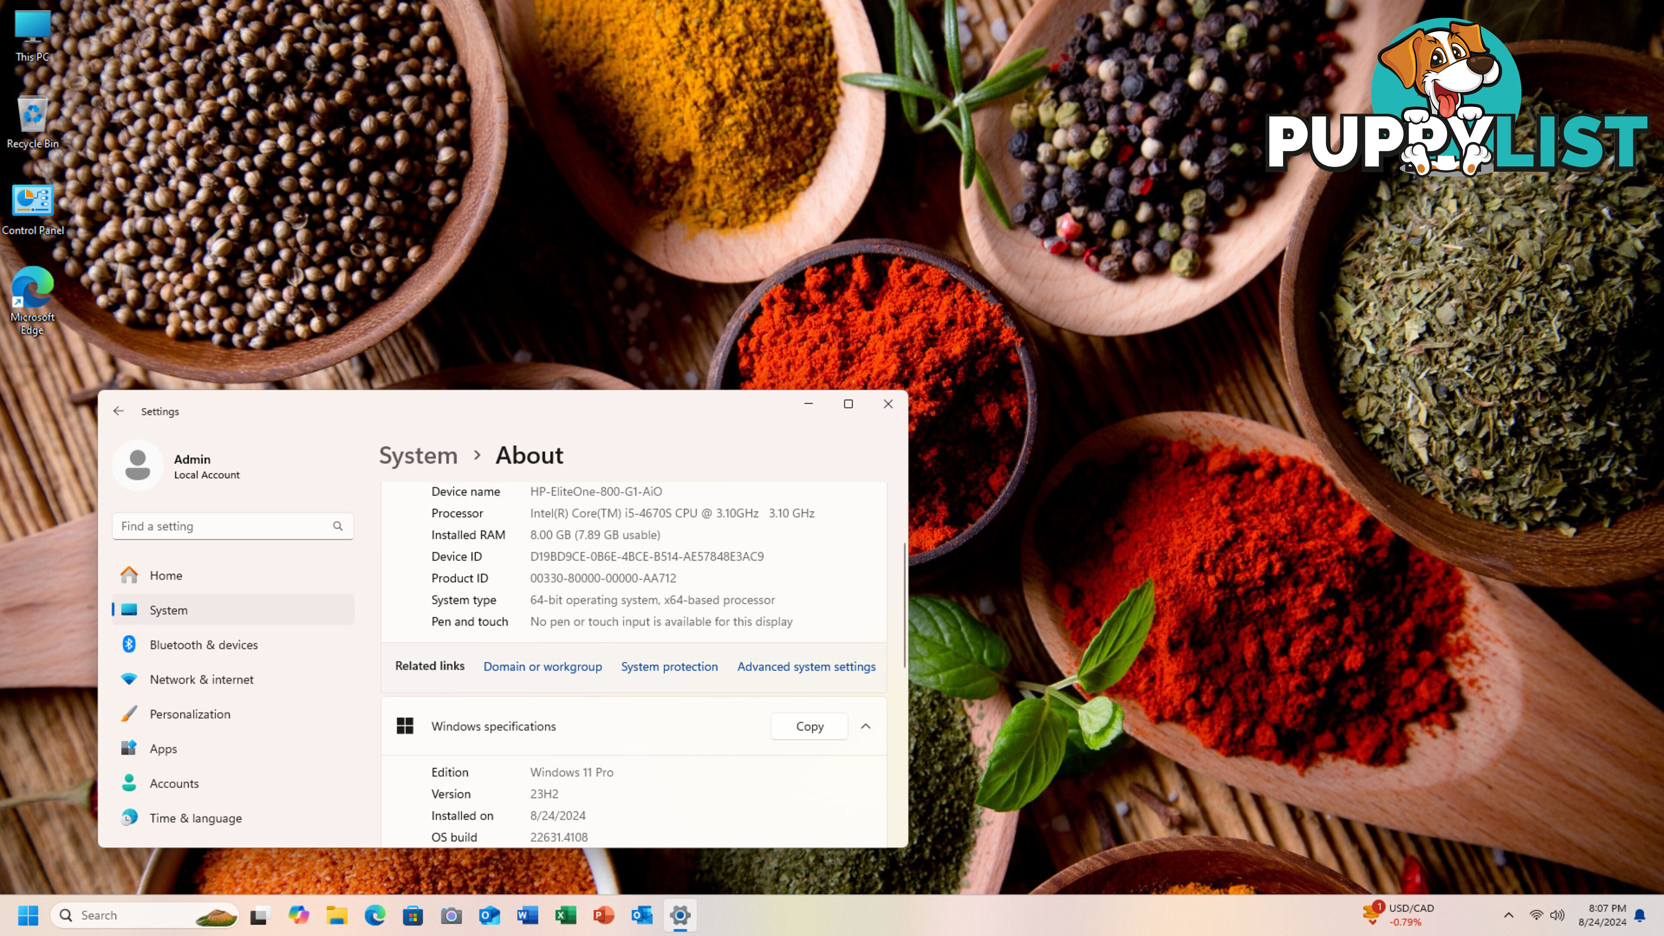
Task: Open the Windows Start menu
Action: tap(28, 915)
